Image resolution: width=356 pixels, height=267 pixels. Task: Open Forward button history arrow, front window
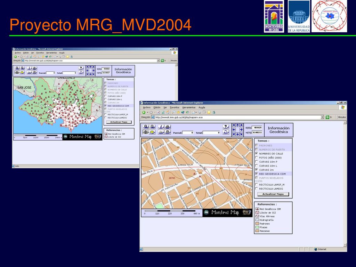click(x=155, y=112)
